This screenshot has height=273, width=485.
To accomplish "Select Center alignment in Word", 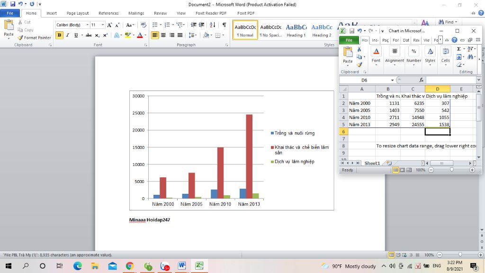I will coord(163,35).
